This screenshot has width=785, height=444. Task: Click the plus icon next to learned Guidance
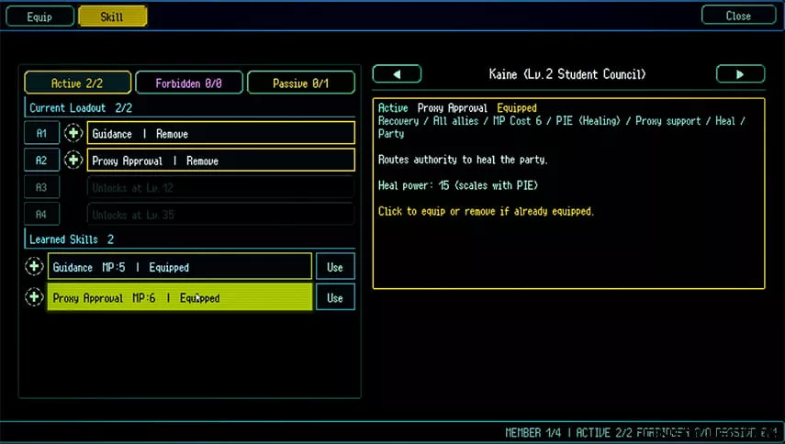click(34, 267)
